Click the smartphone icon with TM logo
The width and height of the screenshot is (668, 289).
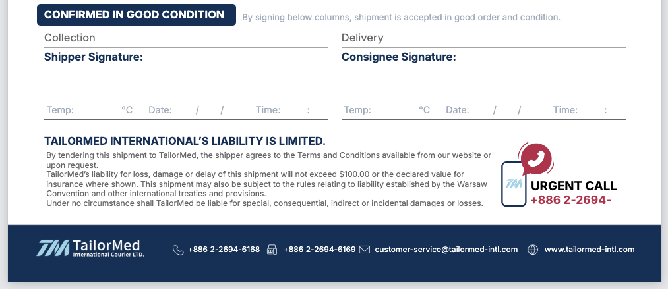click(x=514, y=184)
